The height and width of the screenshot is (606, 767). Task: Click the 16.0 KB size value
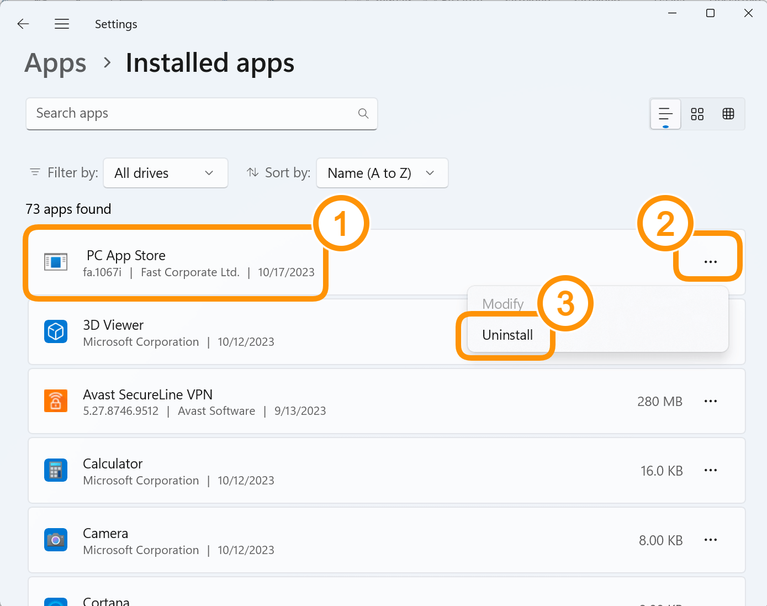coord(662,471)
